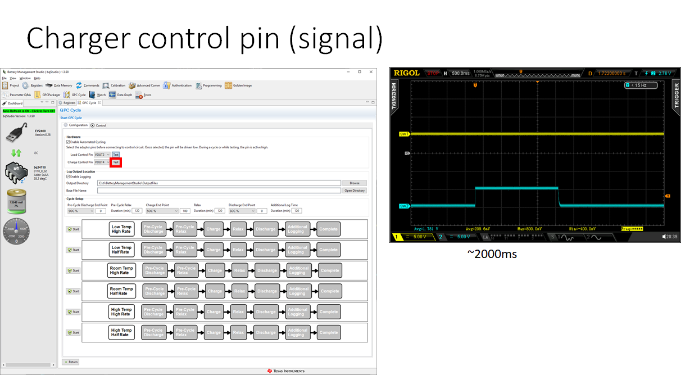Click the Charge End Point value 100 field

point(185,211)
